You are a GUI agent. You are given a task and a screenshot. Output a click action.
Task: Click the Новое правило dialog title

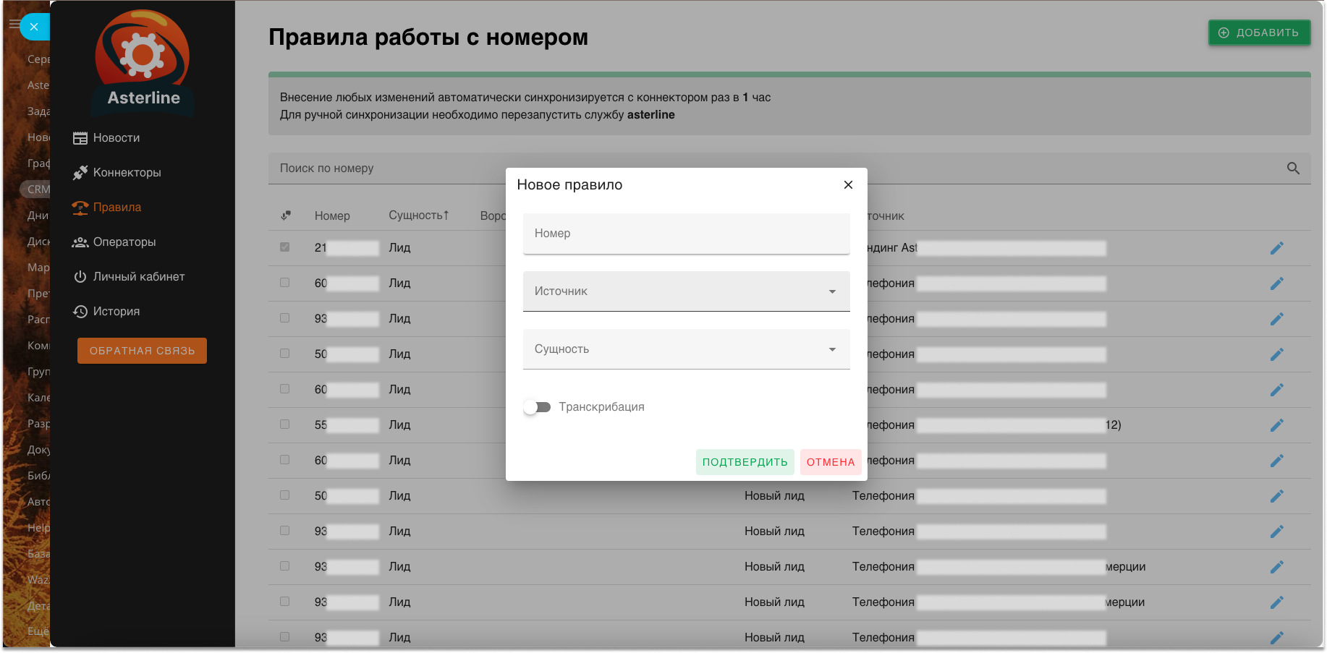click(x=569, y=185)
